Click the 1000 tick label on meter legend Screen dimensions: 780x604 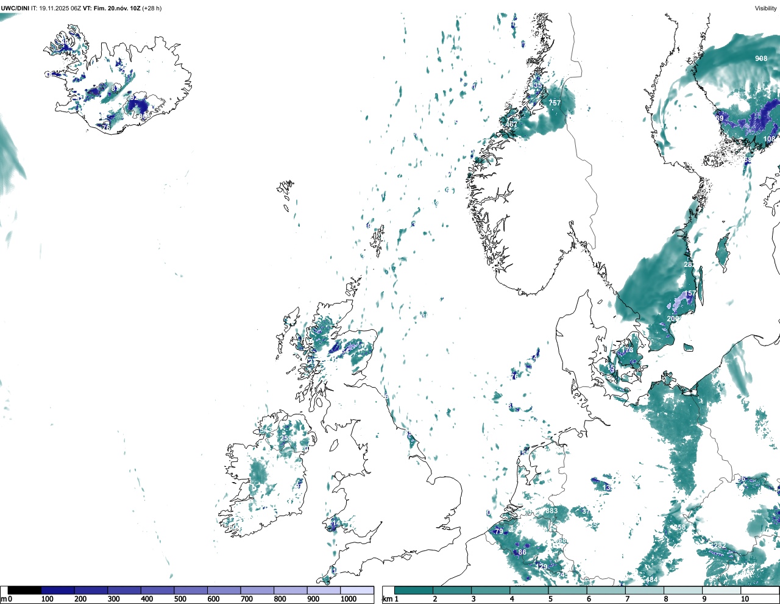tap(349, 599)
